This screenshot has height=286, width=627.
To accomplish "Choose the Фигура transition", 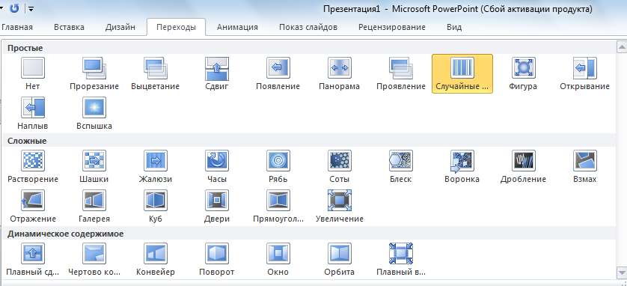I will click(523, 73).
